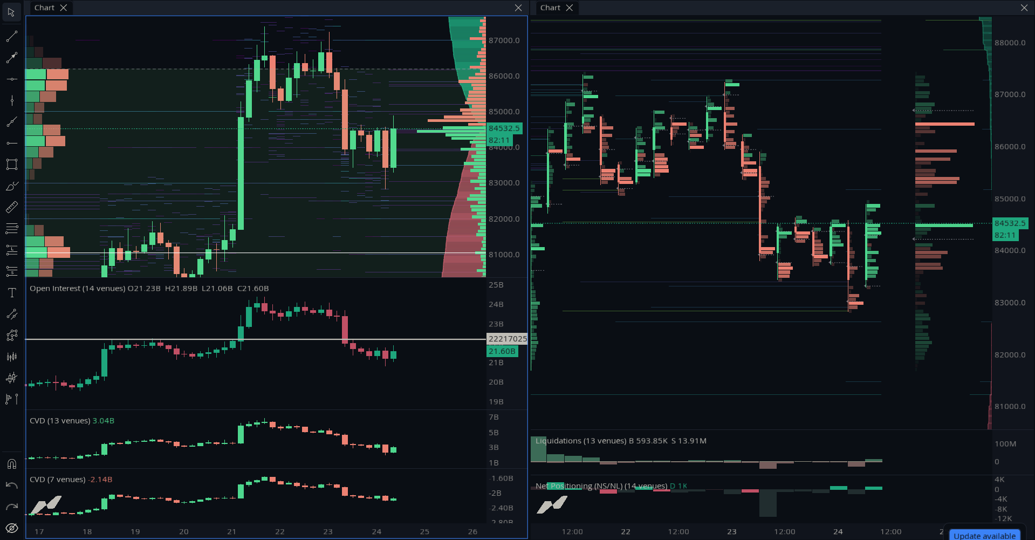The width and height of the screenshot is (1035, 540).
Task: Click the 22217025 open interest line label
Action: pos(508,339)
